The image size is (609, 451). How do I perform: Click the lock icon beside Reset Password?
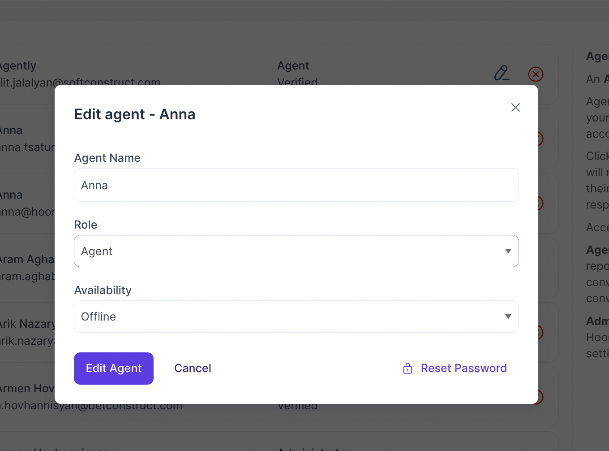coord(407,369)
